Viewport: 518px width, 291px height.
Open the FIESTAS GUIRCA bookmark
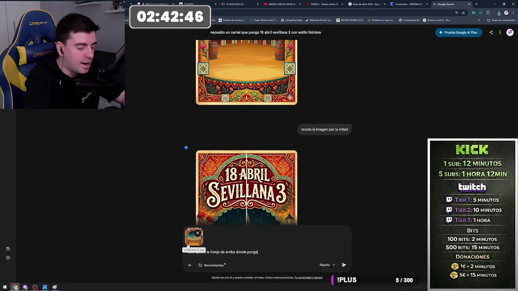350,20
